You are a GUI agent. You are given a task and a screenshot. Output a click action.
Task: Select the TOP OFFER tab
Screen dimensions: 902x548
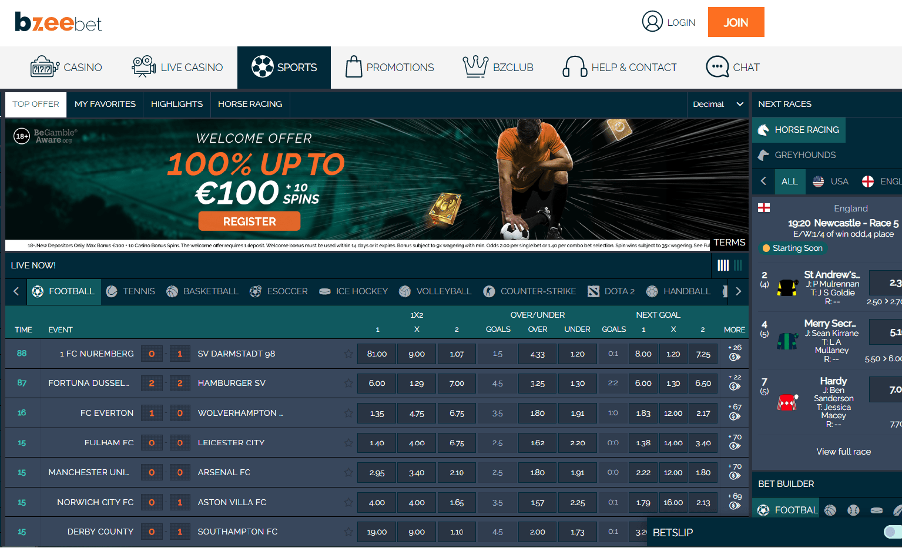(36, 104)
